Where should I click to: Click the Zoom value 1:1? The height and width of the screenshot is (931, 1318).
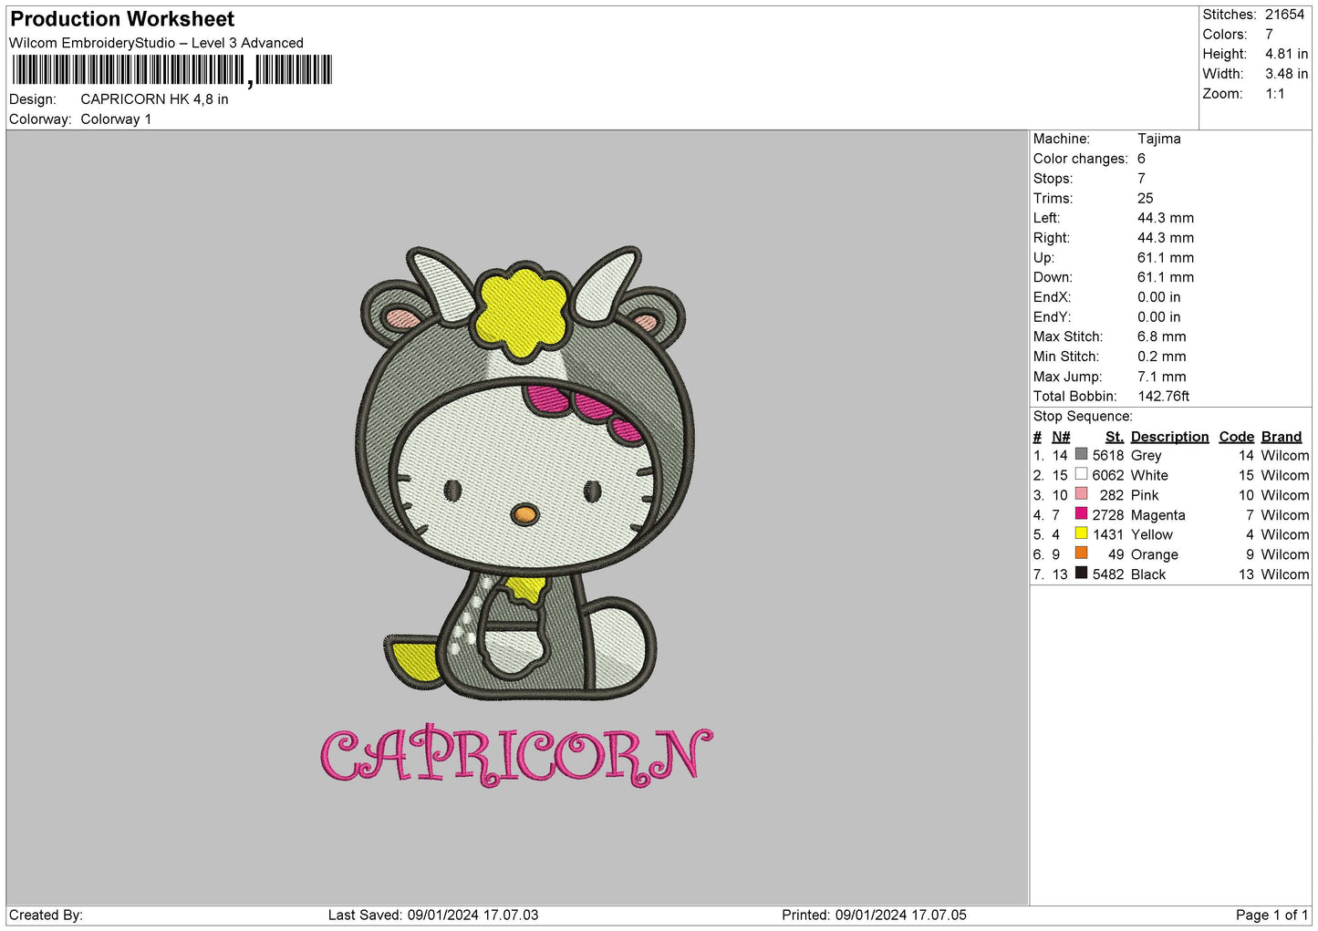[x=1275, y=94]
